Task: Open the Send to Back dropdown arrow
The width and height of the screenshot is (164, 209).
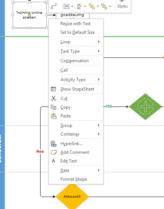Action: tap(110, 6)
